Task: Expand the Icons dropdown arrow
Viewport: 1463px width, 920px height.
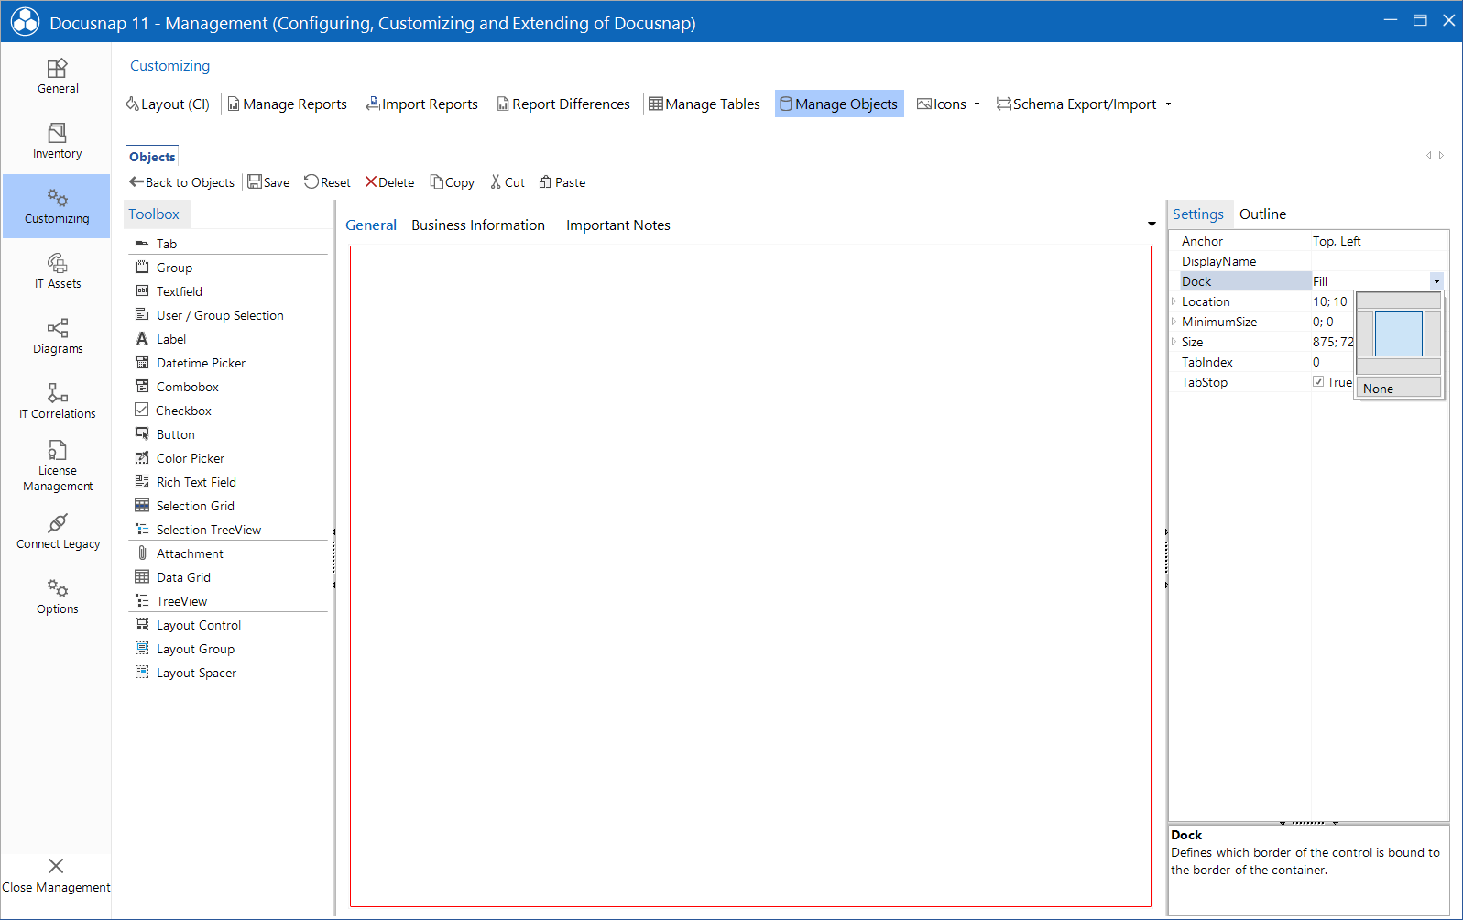Action: click(977, 104)
